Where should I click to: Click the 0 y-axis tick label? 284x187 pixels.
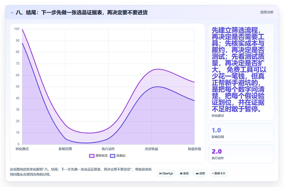point(19,144)
